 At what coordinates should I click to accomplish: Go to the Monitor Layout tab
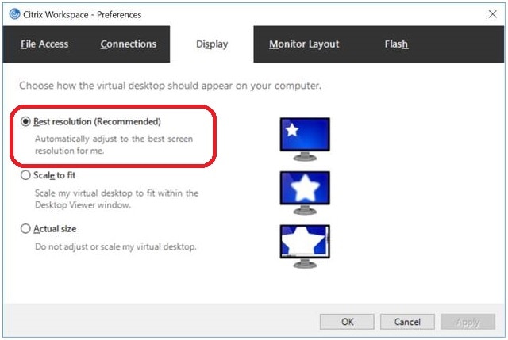pyautogui.click(x=304, y=44)
